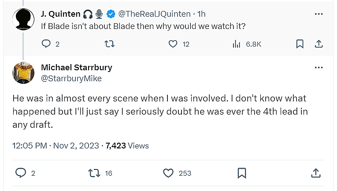Retweet Michael Starrbury's tweet with 16 reposts
This screenshot has width=337, height=191.
click(x=94, y=173)
